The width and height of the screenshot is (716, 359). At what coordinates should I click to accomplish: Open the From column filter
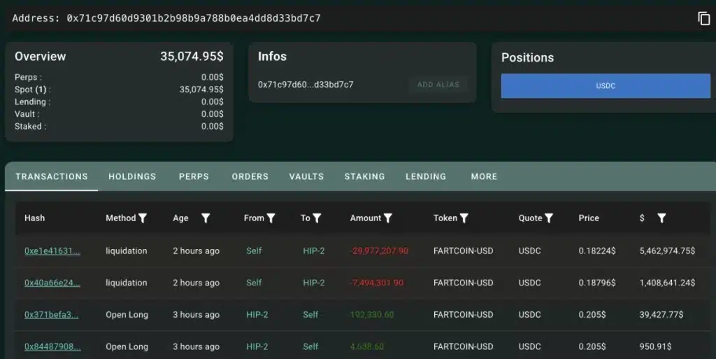click(x=271, y=218)
